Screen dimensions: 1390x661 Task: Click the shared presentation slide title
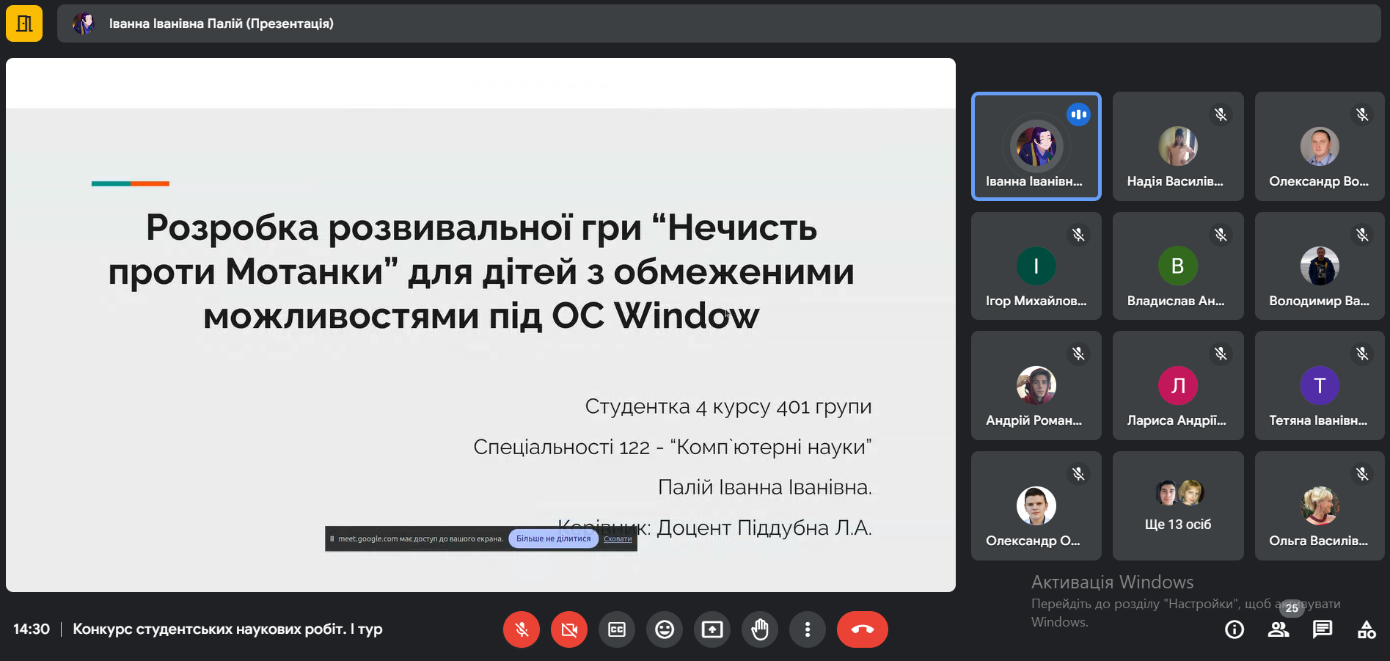point(481,271)
